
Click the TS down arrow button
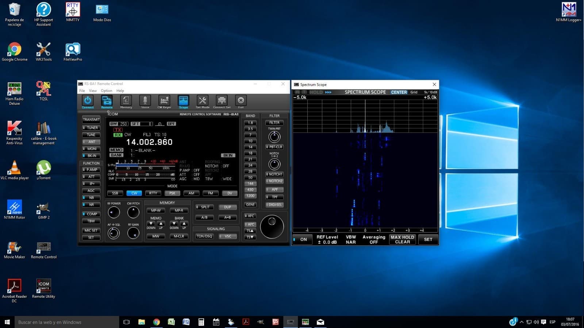tap(250, 237)
